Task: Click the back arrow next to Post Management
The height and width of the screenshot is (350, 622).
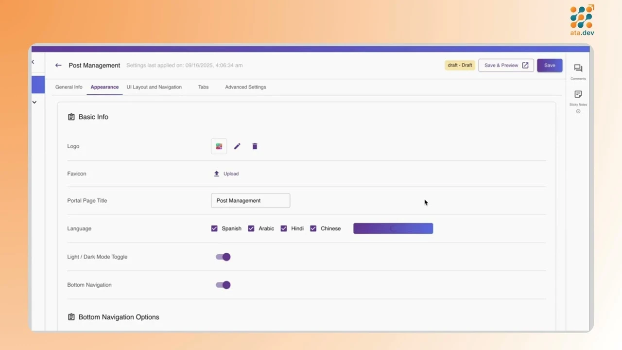Action: point(58,65)
